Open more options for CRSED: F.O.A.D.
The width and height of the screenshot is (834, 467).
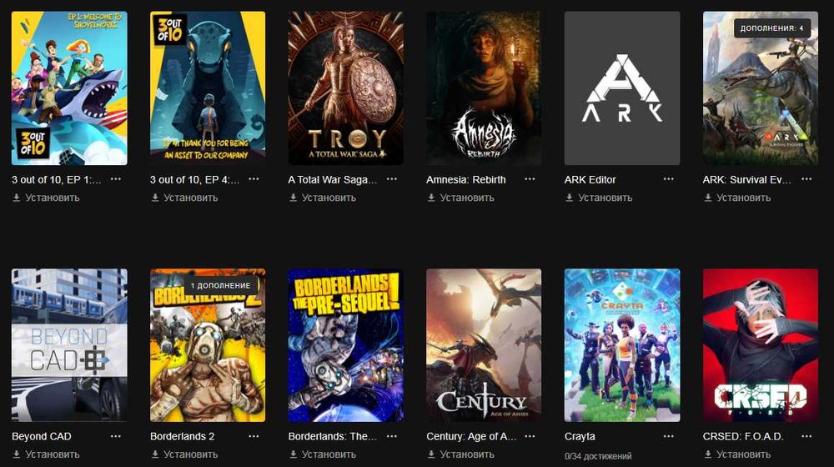tap(806, 436)
